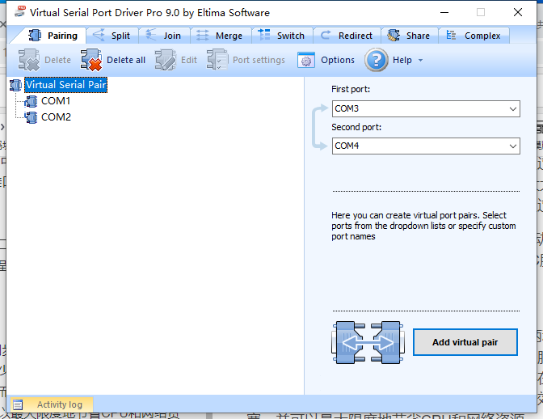This screenshot has width=543, height=419.
Task: Switch to the Join tab
Action: [x=164, y=36]
